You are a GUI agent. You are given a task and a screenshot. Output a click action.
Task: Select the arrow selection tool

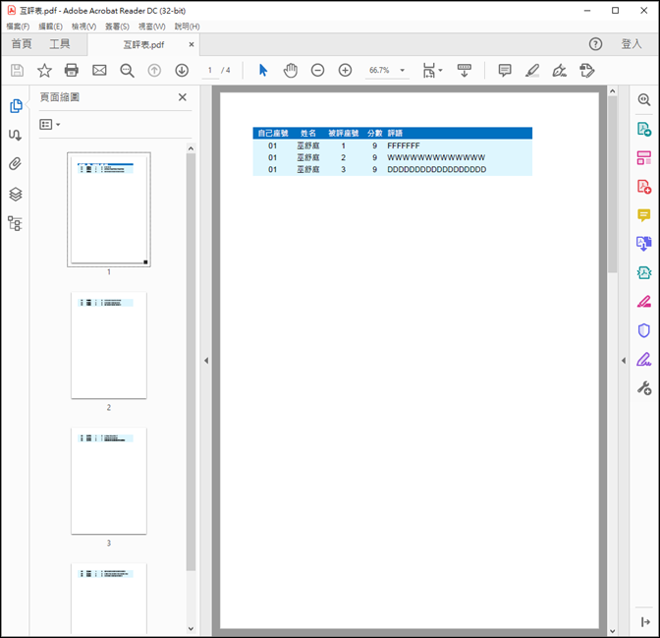(x=263, y=71)
